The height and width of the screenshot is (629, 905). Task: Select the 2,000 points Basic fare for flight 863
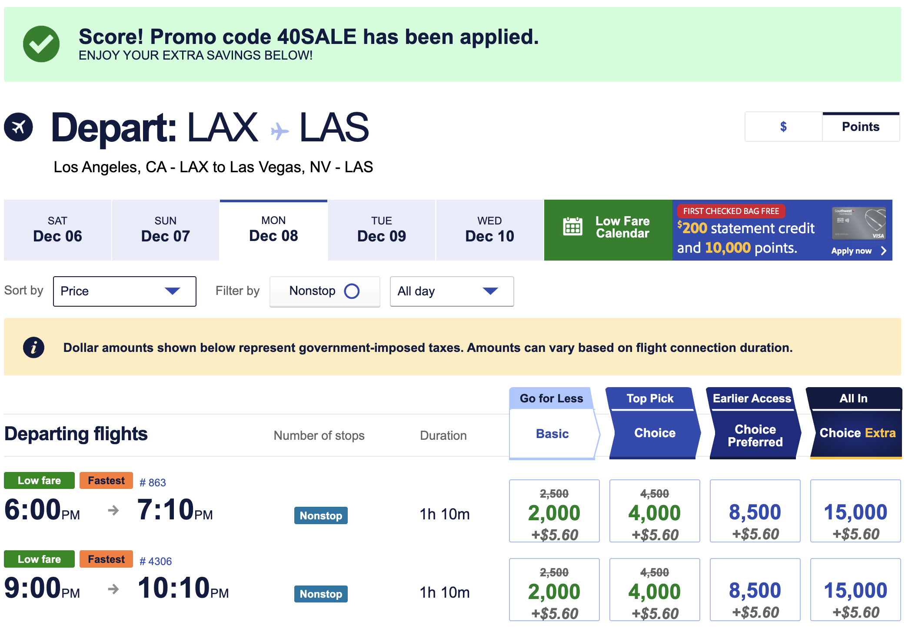(x=554, y=511)
